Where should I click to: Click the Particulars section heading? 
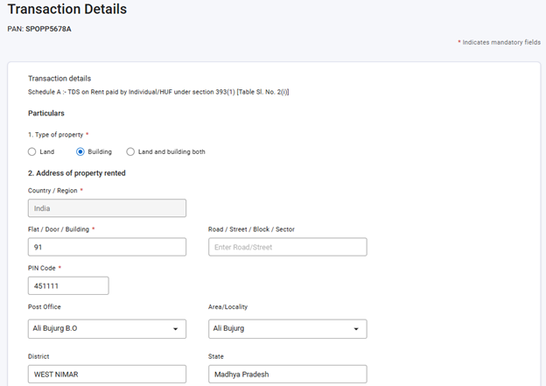46,113
